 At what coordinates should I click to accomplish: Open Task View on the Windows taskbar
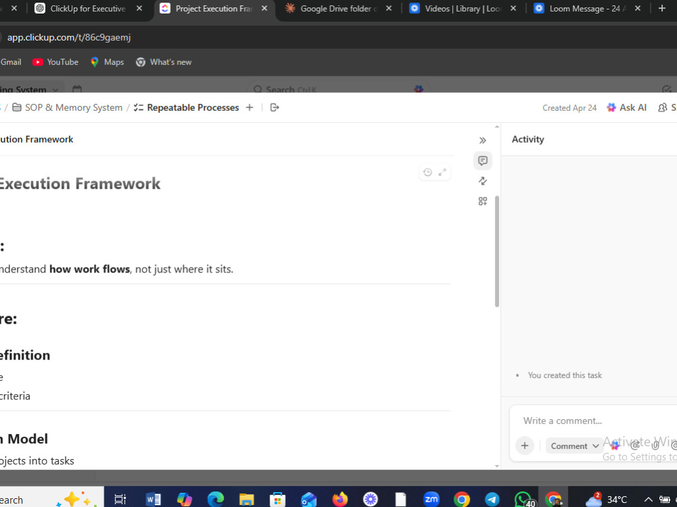click(120, 500)
